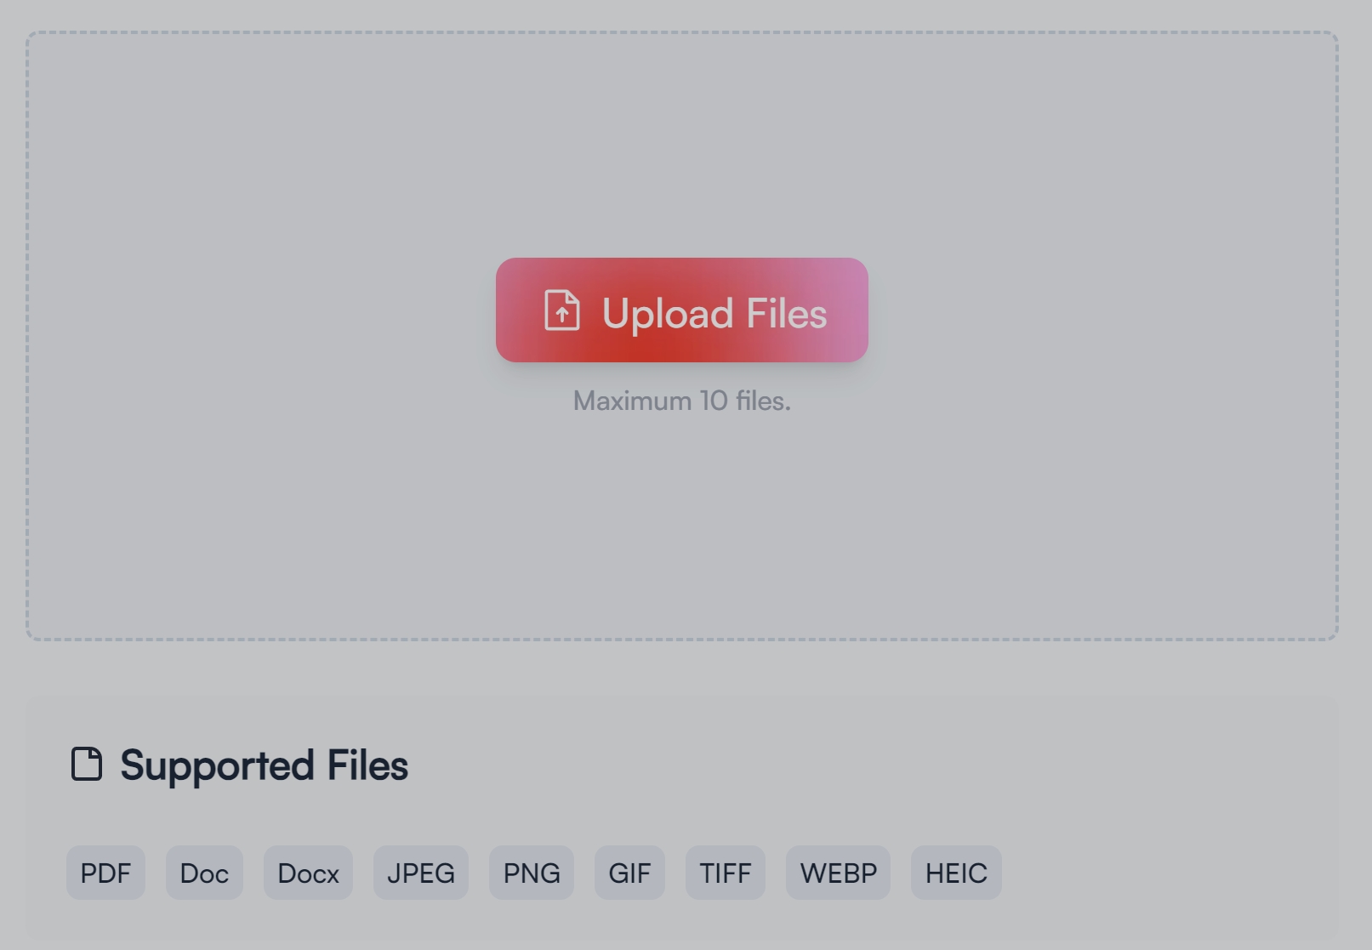Screen dimensions: 1372x950
Task: Pick the PNG format chip
Action: [x=532, y=873]
